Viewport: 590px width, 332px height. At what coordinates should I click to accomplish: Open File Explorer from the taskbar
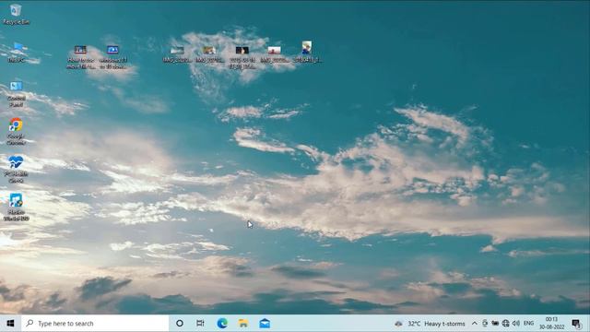243,324
